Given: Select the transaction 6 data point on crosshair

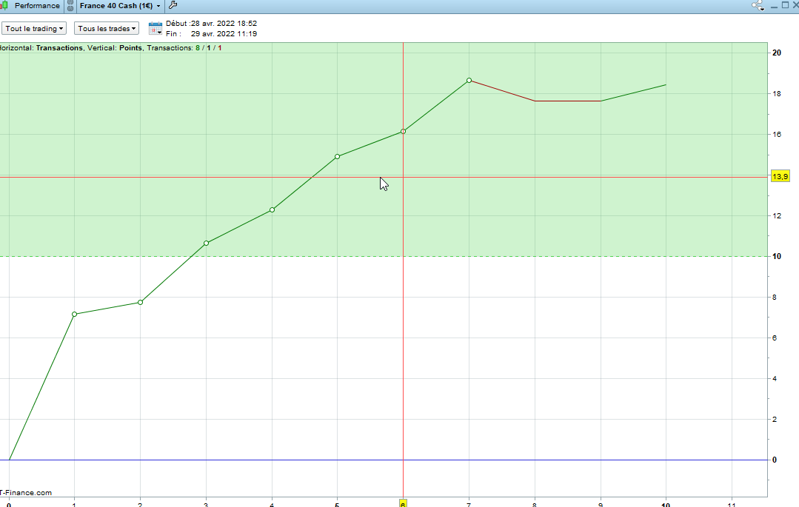Looking at the screenshot, I should 403,132.
